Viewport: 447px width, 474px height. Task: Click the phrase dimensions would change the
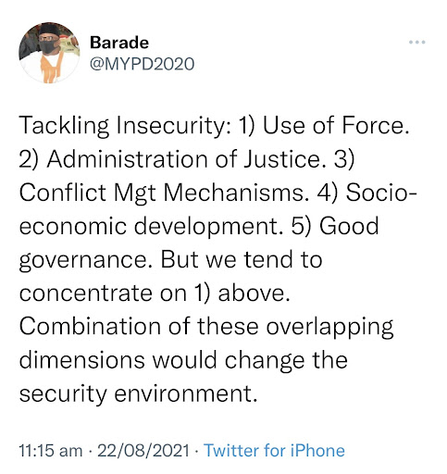[x=183, y=360]
